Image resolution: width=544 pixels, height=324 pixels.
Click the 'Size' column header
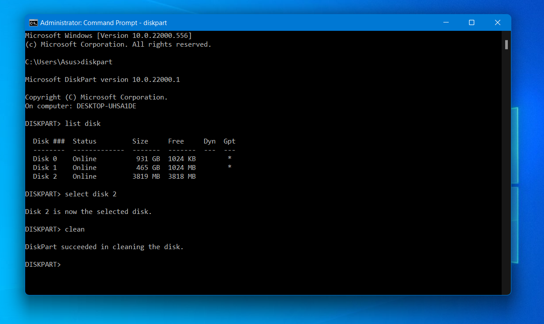140,141
